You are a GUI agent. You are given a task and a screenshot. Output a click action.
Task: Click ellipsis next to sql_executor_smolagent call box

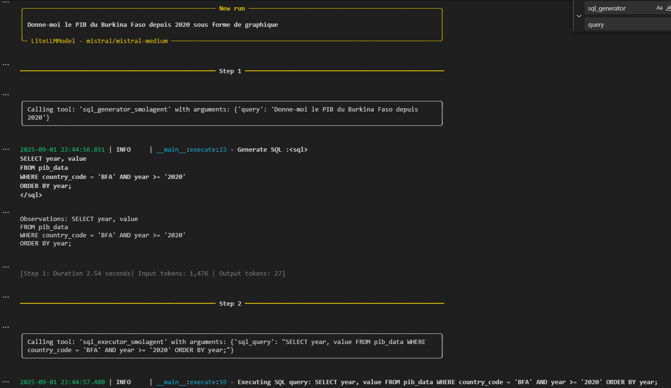tap(6, 327)
